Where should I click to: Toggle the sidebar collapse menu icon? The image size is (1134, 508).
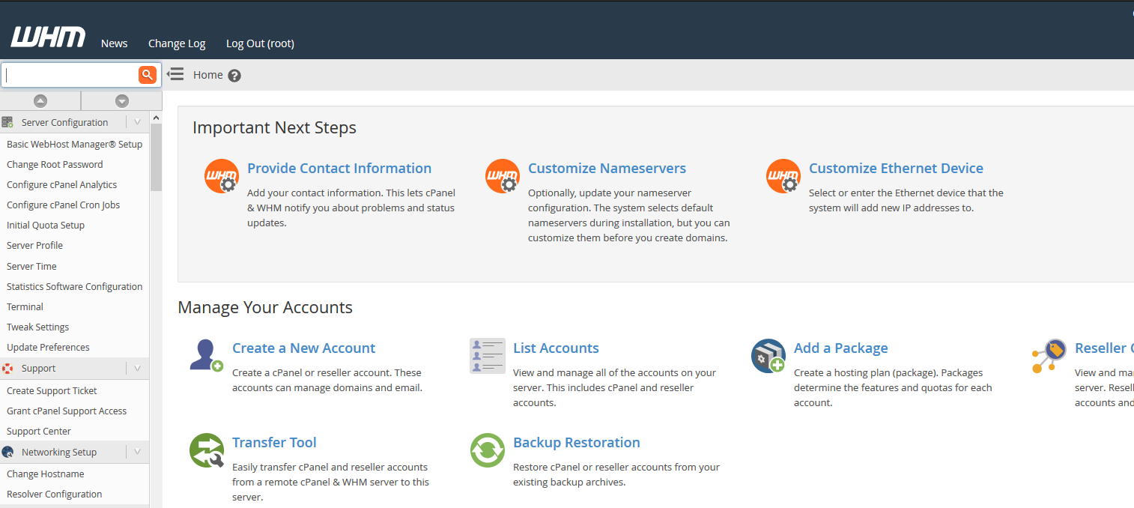click(x=175, y=74)
